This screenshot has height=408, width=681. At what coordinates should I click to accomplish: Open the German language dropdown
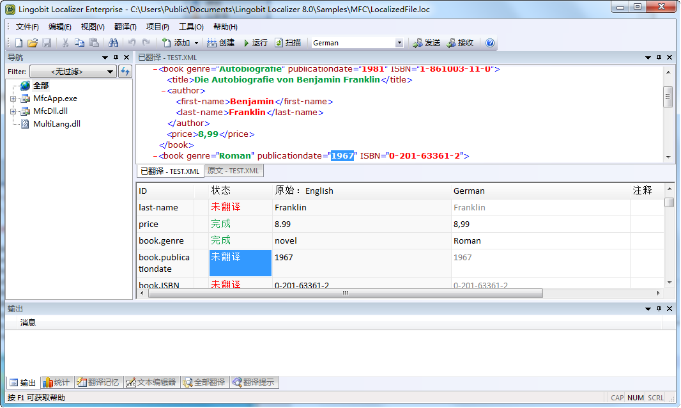[399, 43]
